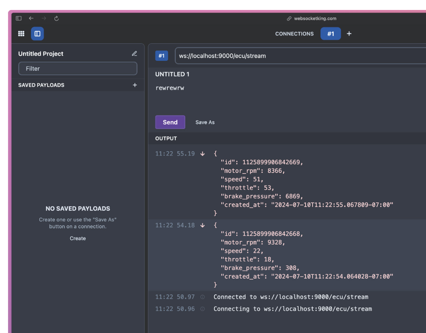The width and height of the screenshot is (426, 333).
Task: Click the plus icon beside SAVED PAYLOADS
Action: coord(135,85)
